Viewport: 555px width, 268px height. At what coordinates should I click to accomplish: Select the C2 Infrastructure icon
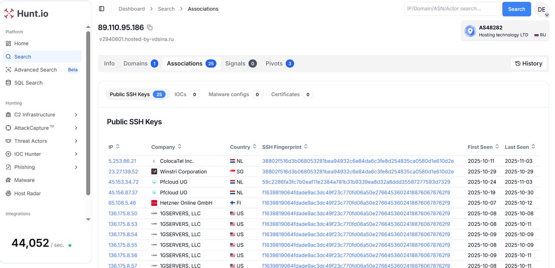[8, 115]
